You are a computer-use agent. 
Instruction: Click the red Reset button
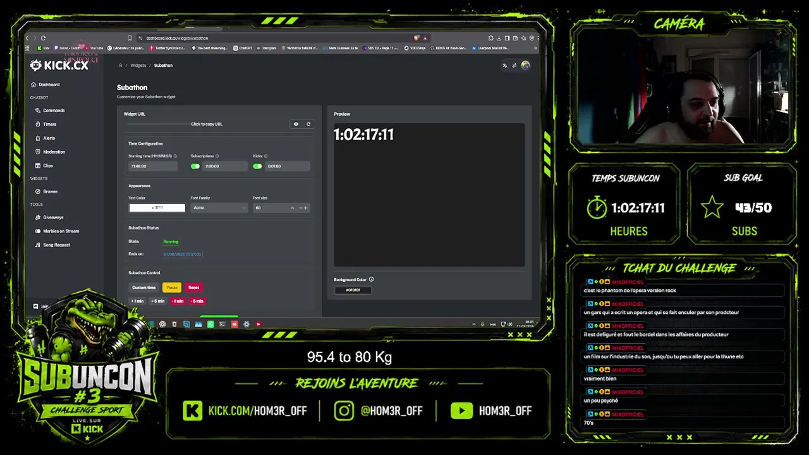pyautogui.click(x=193, y=288)
